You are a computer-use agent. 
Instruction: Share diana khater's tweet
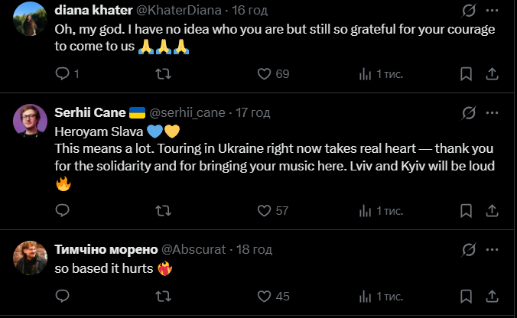(x=493, y=74)
